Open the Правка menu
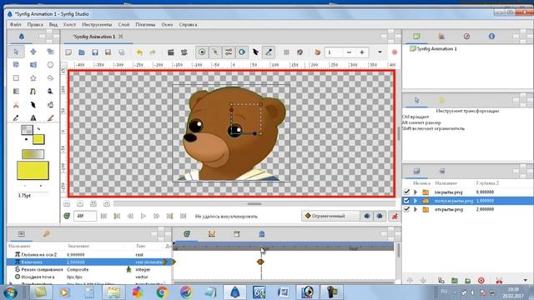The width and height of the screenshot is (534, 300). click(x=35, y=24)
